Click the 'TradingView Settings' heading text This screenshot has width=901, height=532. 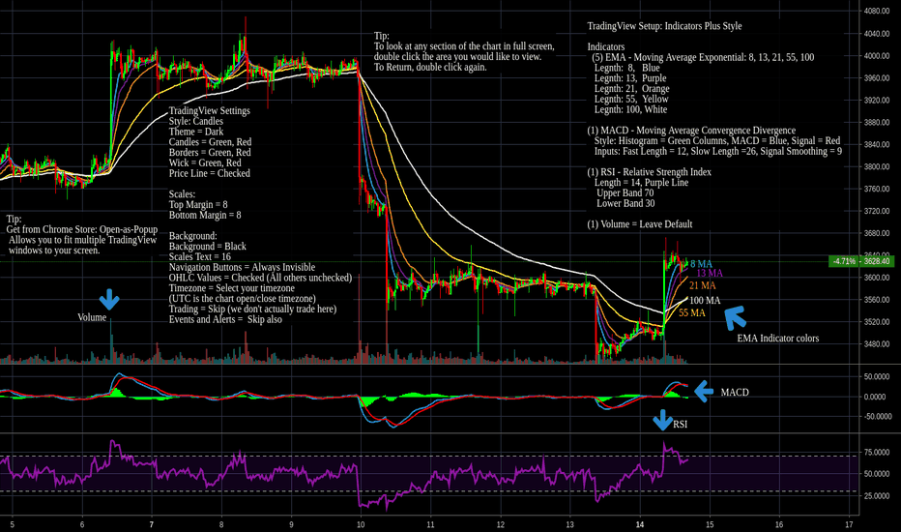point(209,111)
